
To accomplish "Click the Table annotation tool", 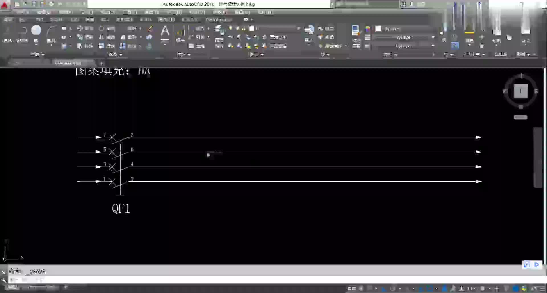I will coord(197,46).
